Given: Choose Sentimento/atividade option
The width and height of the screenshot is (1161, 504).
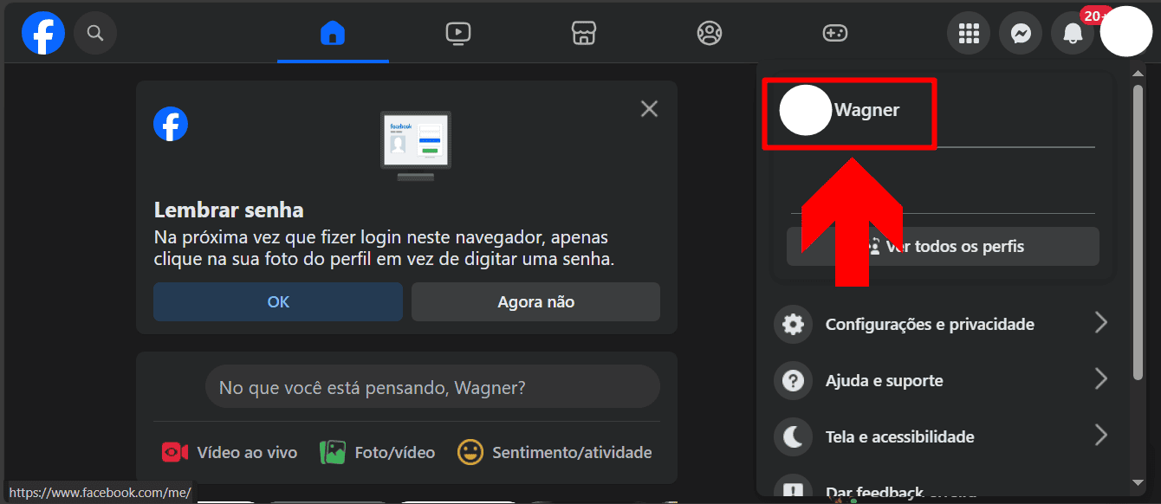Looking at the screenshot, I should point(555,452).
